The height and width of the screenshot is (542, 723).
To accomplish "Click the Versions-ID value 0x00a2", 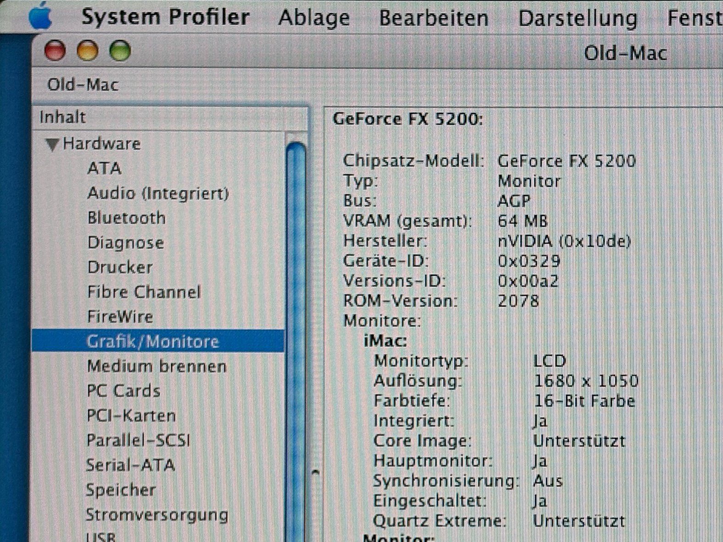I will click(528, 281).
